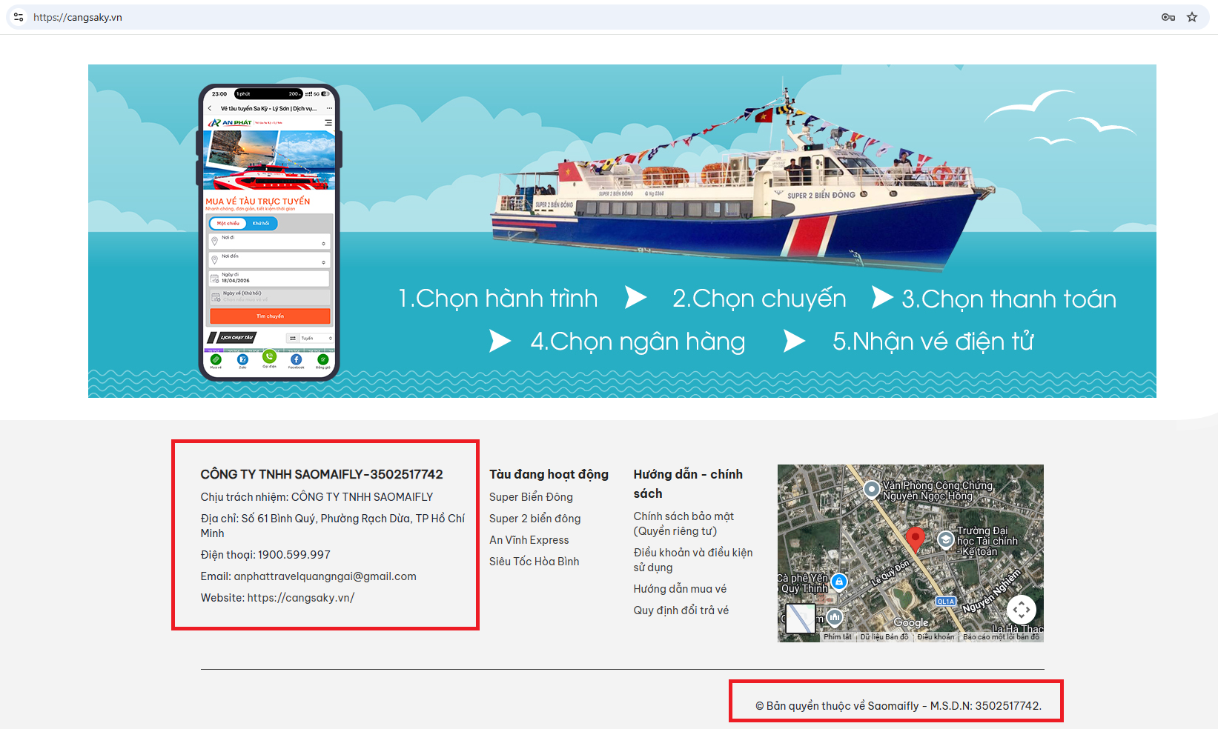This screenshot has width=1218, height=729.
Task: Click the Hướng dẫn - chính sách heading
Action: pos(688,484)
